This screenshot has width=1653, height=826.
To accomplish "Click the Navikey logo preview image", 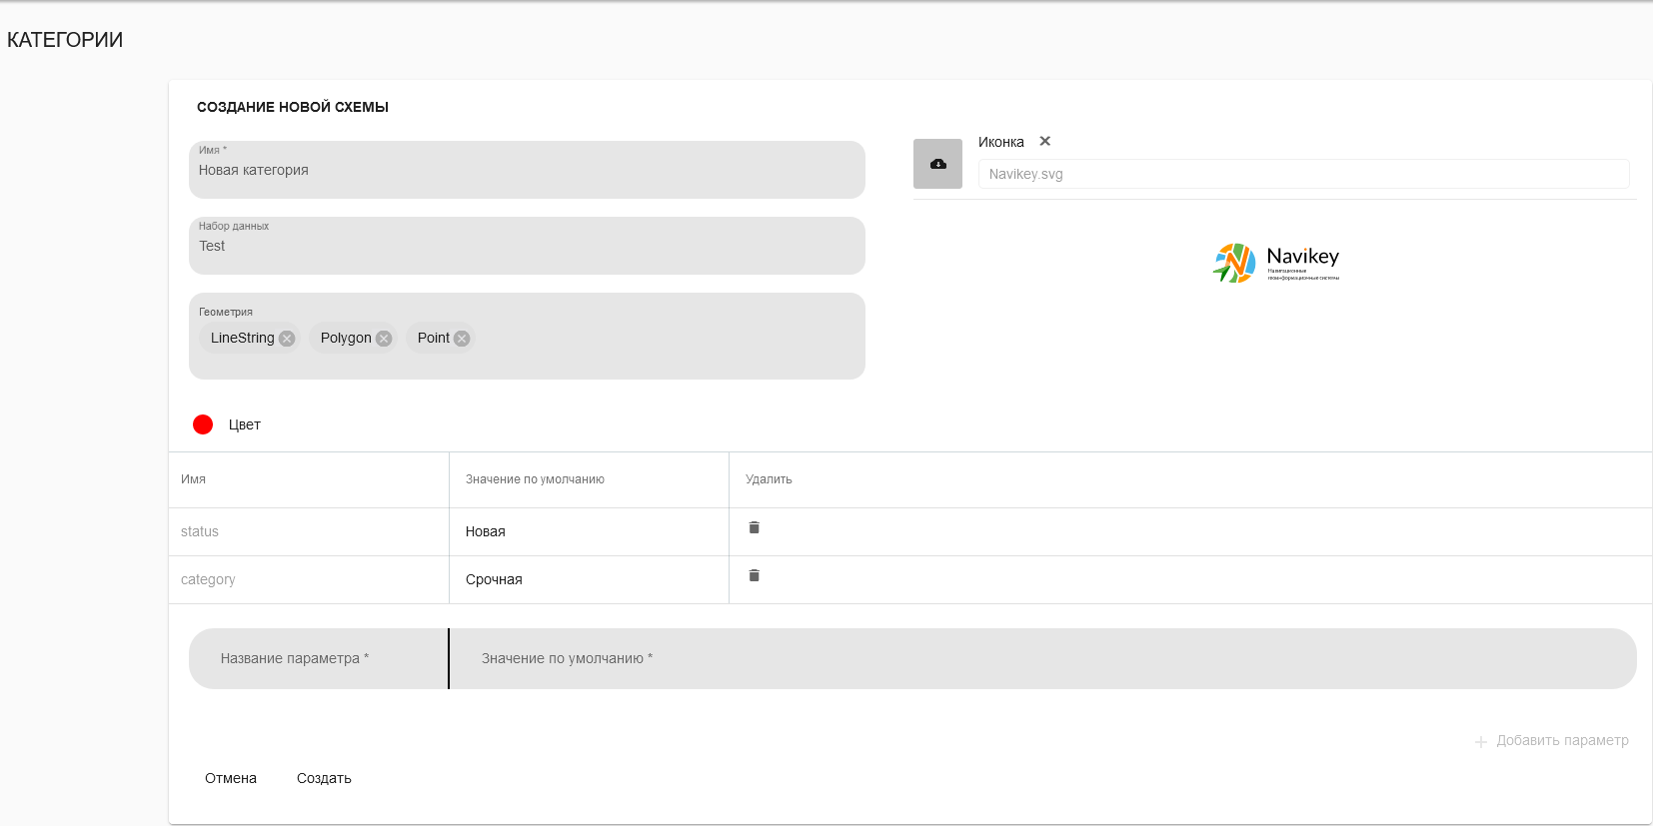I will [x=1275, y=264].
